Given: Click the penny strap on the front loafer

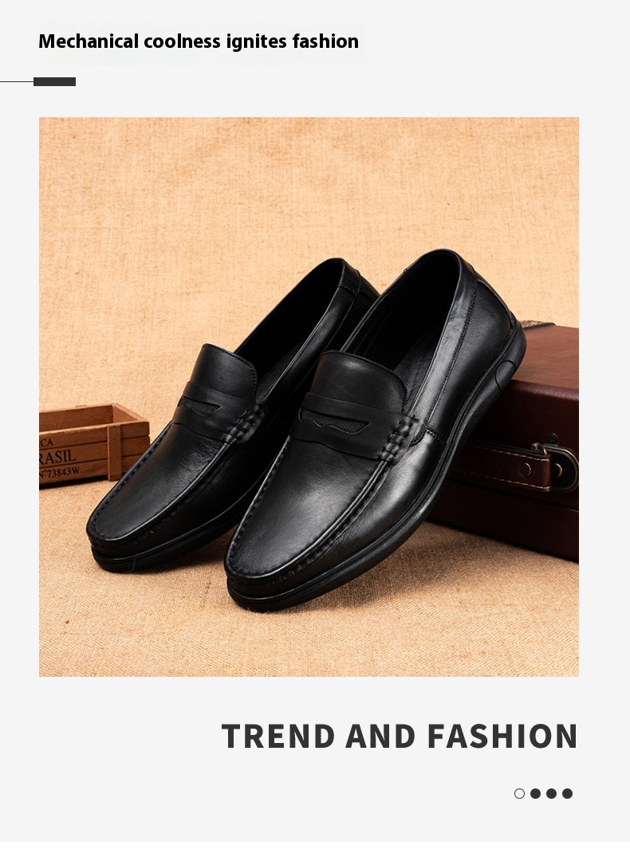Looking at the screenshot, I should pyautogui.click(x=350, y=421).
